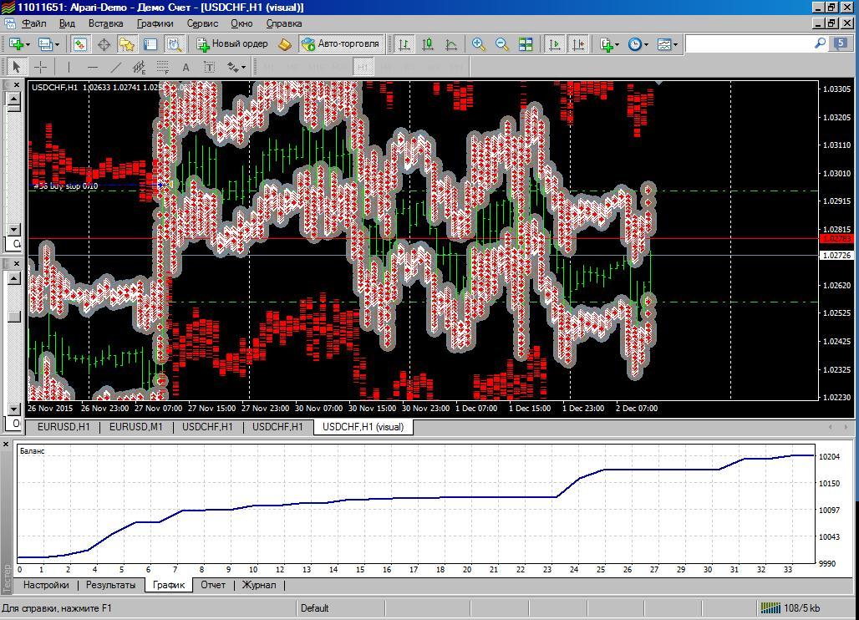859x620 pixels.
Task: Toggle the Авто-торговля button
Action: click(340, 44)
